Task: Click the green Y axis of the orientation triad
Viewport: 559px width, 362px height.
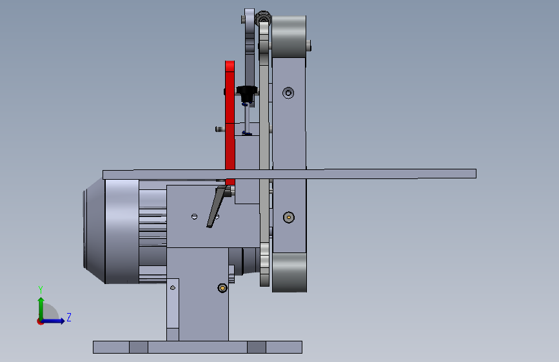Action: point(41,308)
